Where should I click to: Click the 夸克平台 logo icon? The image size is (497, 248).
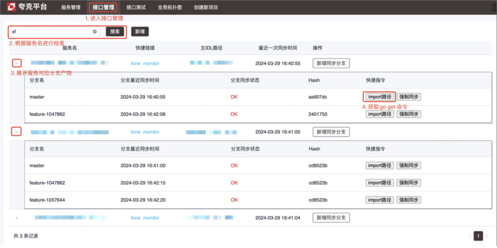pyautogui.click(x=11, y=7)
